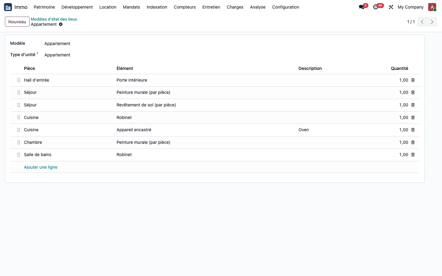Grab drag handle of Chambre row
Viewport: 442px width, 276px height.
(x=19, y=142)
